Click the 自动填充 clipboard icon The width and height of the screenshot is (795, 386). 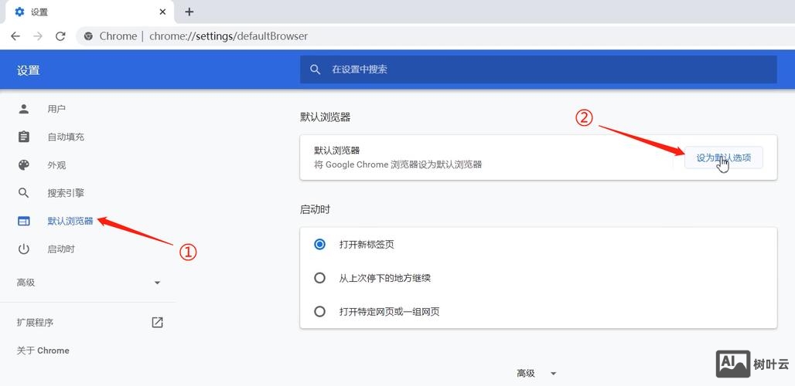pyautogui.click(x=24, y=137)
